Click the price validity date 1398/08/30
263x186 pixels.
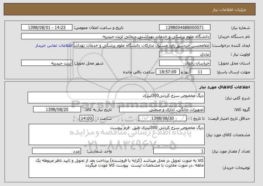click(163, 118)
